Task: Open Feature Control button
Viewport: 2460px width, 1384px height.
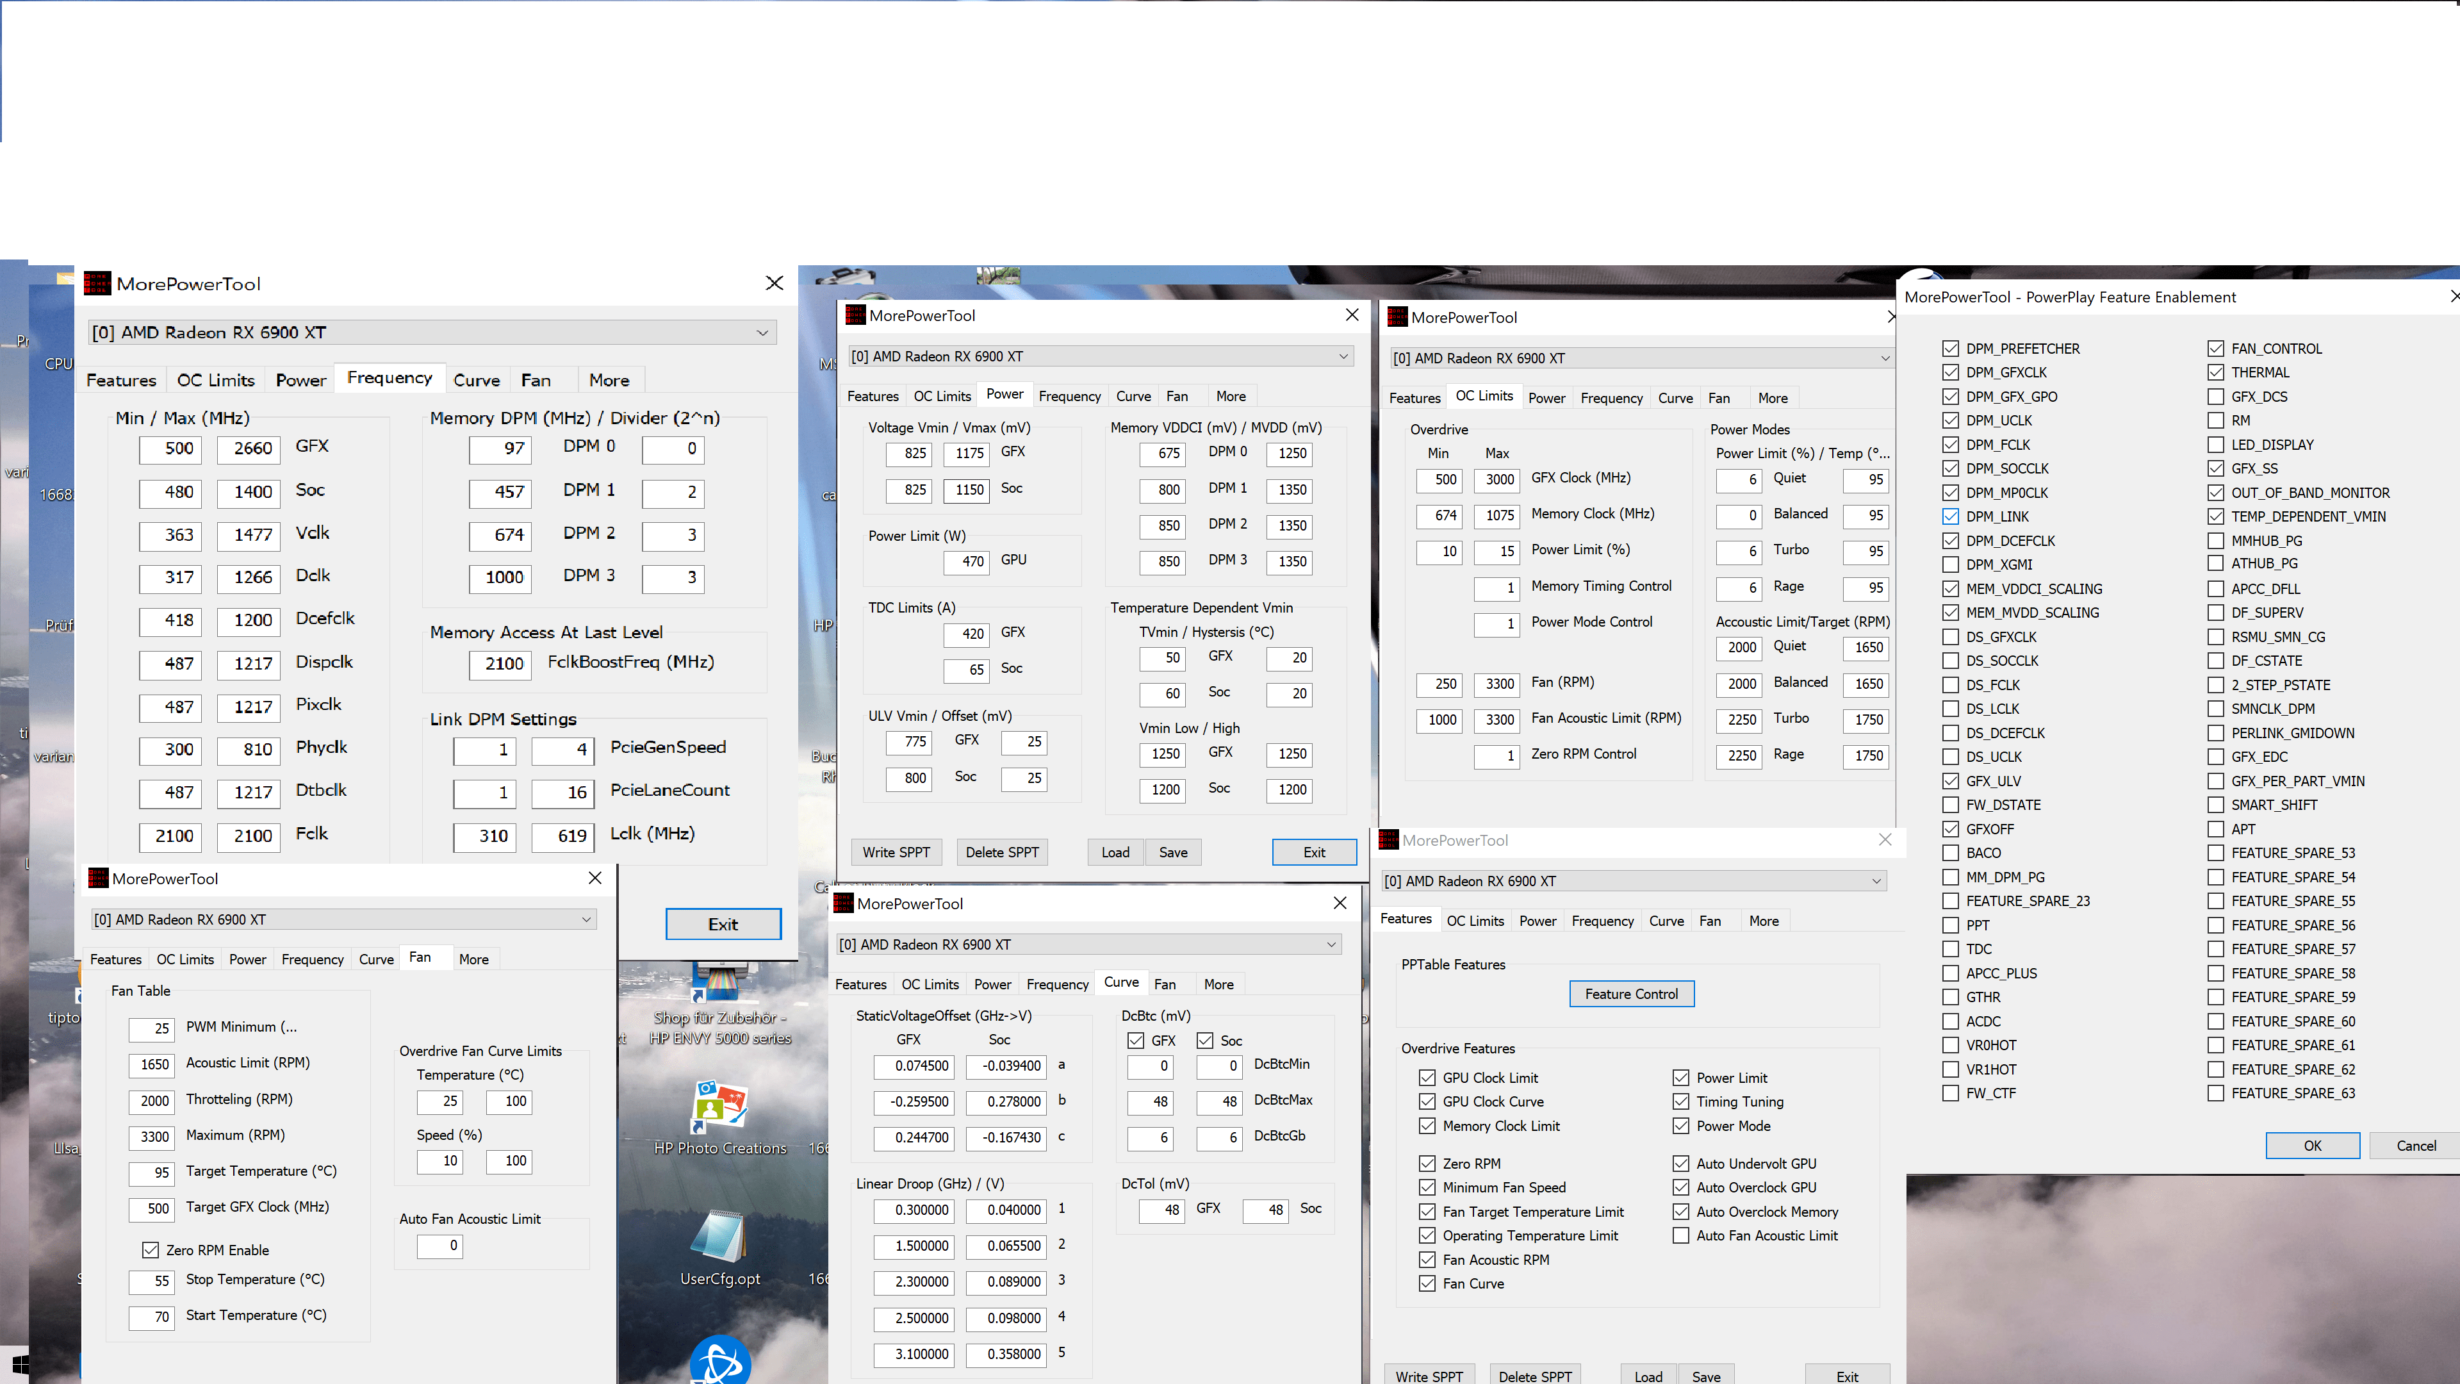Action: pyautogui.click(x=1631, y=994)
